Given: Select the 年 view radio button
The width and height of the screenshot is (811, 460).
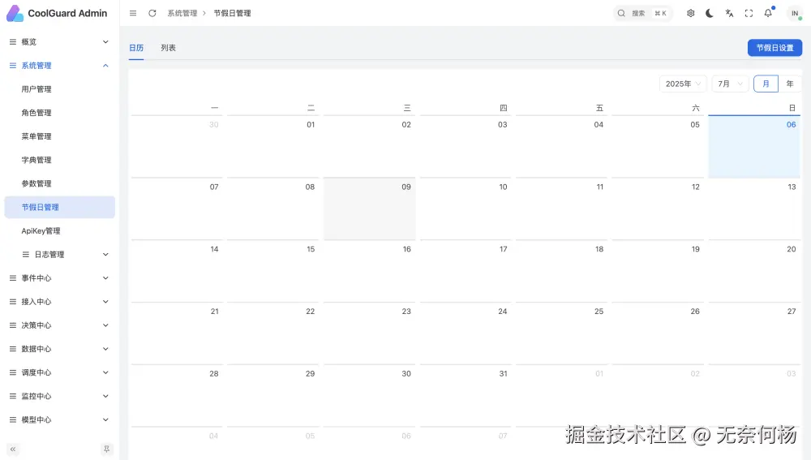Looking at the screenshot, I should point(790,84).
